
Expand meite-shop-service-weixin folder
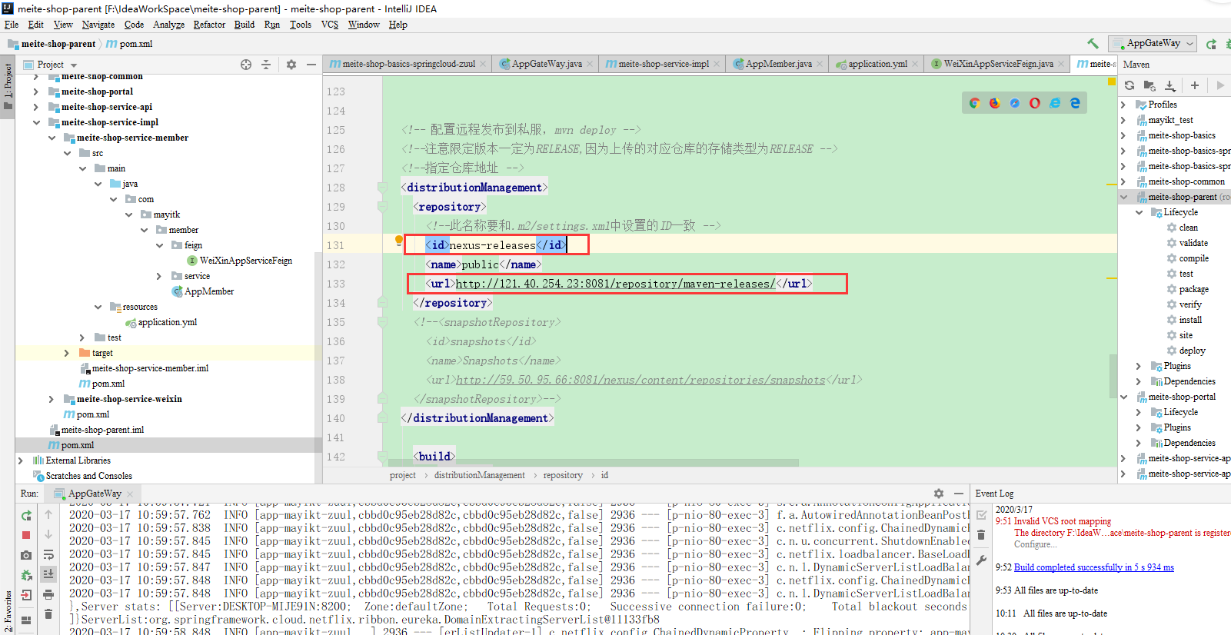pos(52,399)
